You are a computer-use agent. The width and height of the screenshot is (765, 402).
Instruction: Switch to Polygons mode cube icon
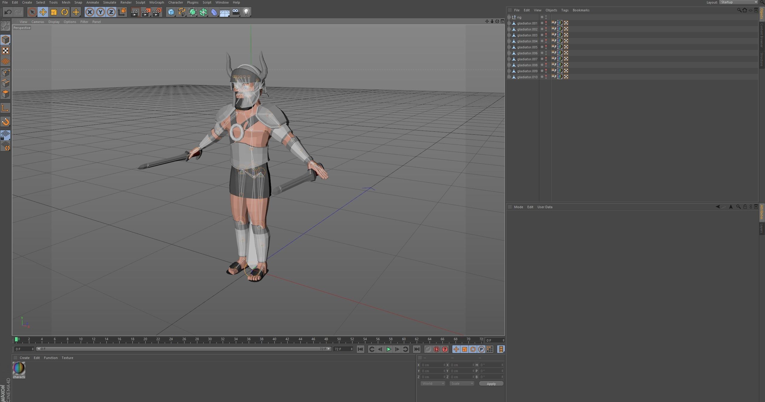click(6, 94)
